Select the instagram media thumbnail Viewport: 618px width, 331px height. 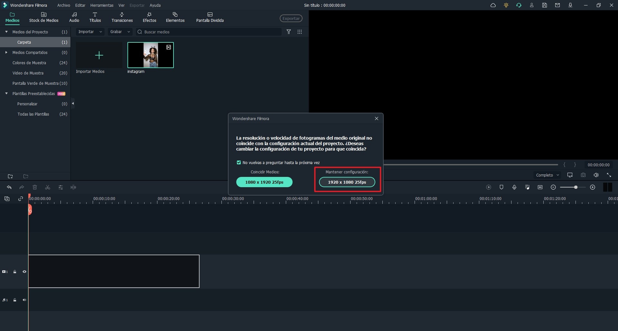[x=151, y=55]
